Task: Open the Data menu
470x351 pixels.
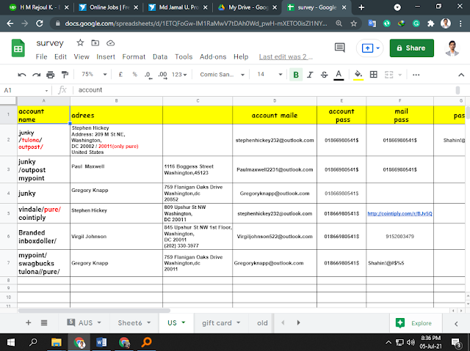Action: [160, 57]
